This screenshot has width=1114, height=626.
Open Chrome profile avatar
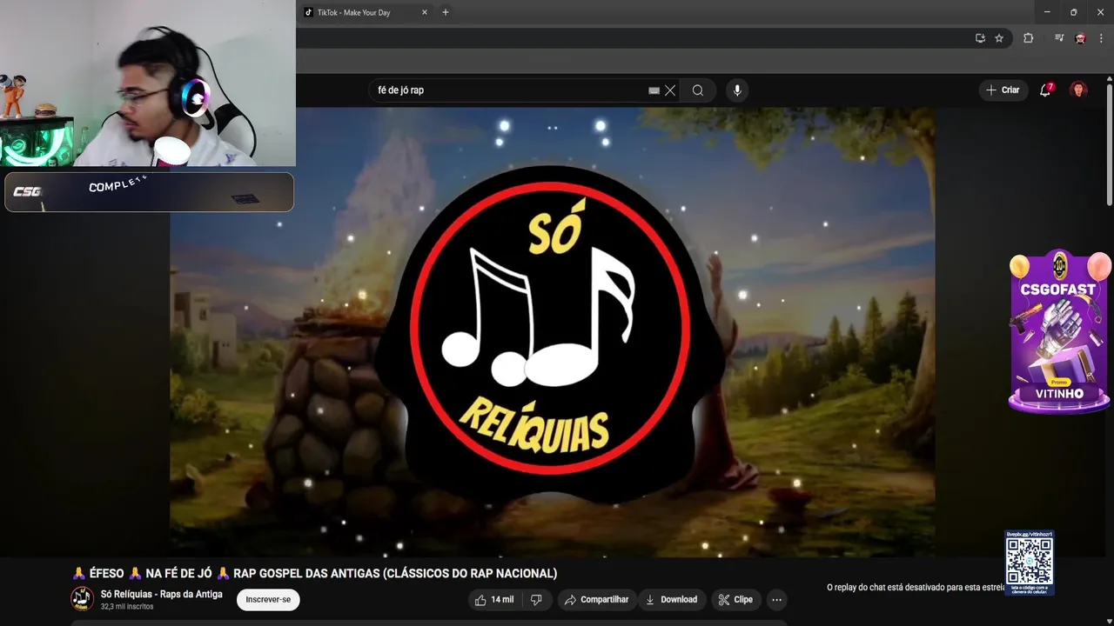tap(1080, 38)
